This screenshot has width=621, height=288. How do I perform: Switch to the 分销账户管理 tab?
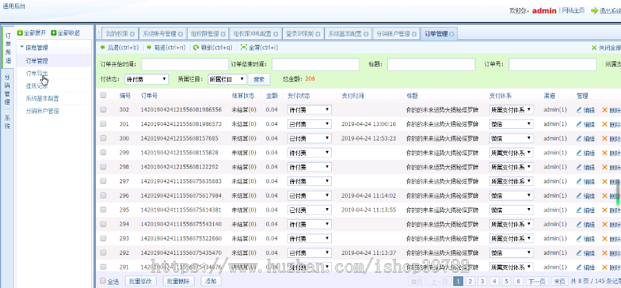pyautogui.click(x=396, y=33)
